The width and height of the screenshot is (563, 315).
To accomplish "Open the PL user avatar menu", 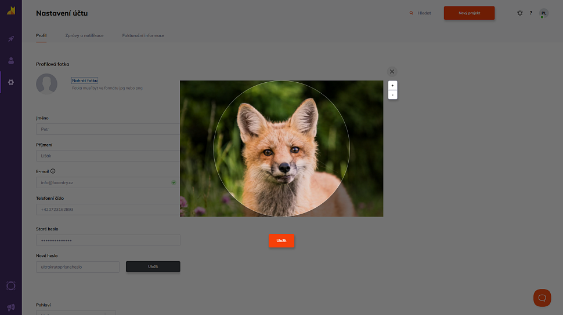I will pyautogui.click(x=544, y=13).
